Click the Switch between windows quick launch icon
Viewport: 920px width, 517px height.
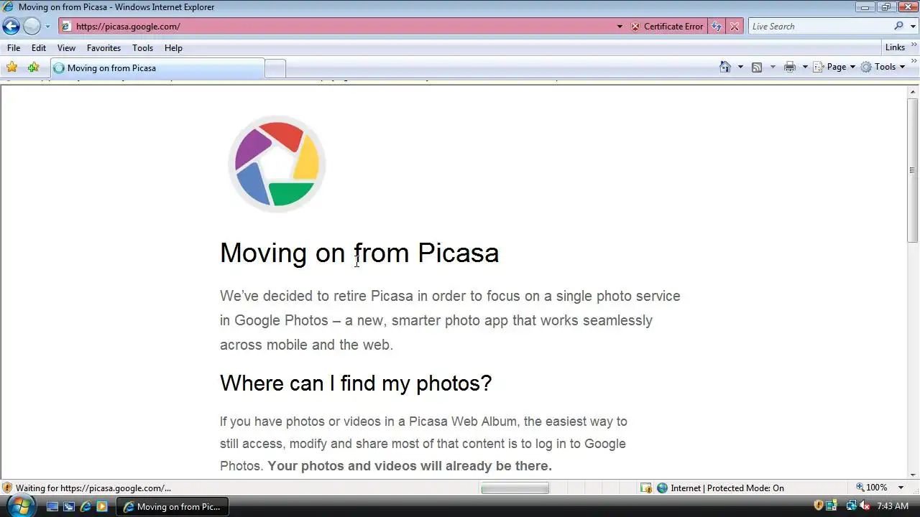coord(69,507)
